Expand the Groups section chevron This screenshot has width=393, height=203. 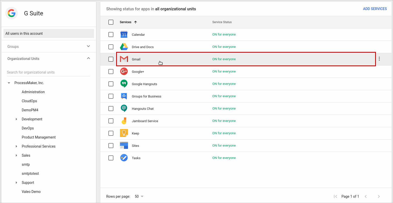tap(88, 46)
